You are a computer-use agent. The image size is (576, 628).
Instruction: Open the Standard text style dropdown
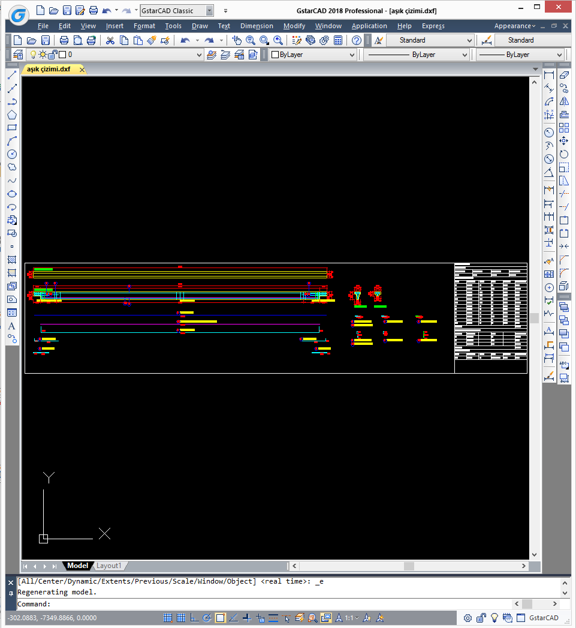[x=469, y=40]
